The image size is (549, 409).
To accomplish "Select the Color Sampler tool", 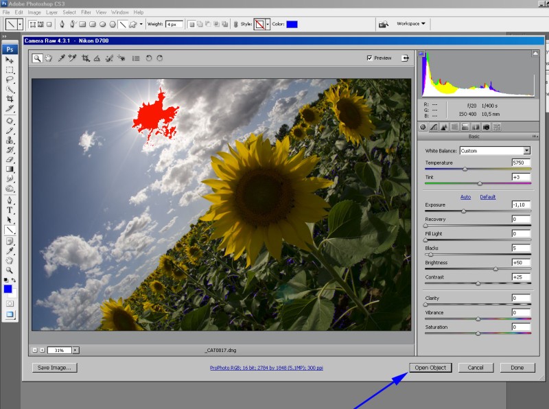I will click(73, 58).
